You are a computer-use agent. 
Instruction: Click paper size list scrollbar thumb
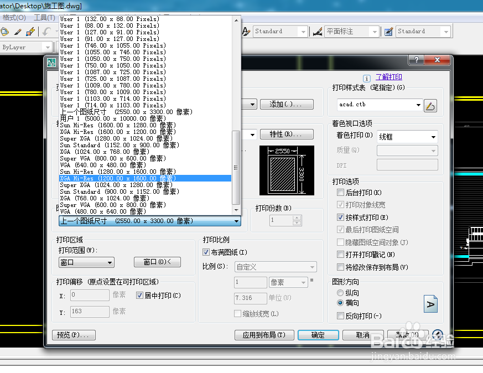point(236,168)
